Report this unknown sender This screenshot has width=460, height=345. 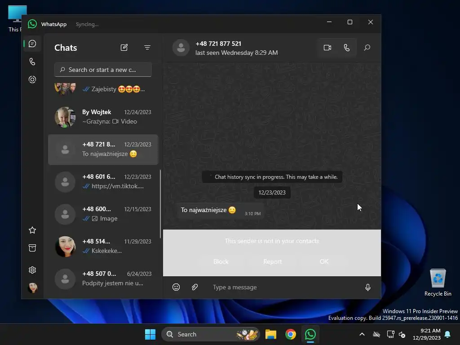tap(272, 261)
